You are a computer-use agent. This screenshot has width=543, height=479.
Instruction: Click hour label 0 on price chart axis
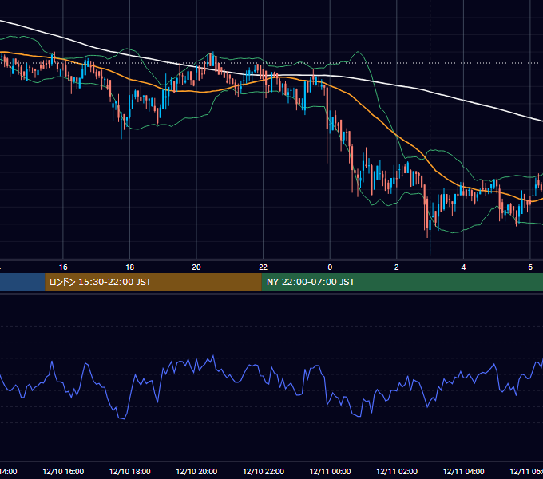pyautogui.click(x=330, y=267)
